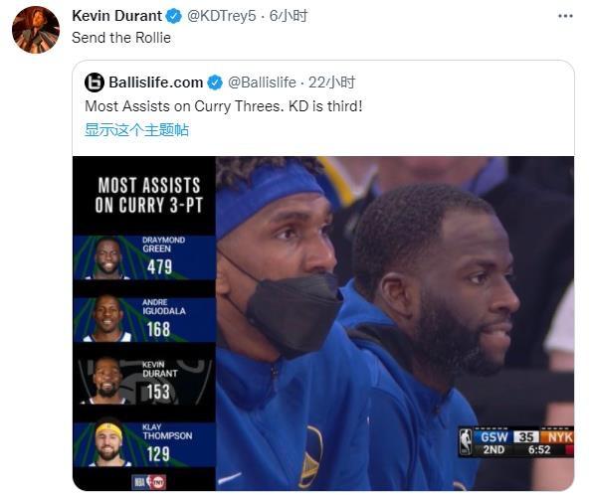Screen dimensions: 589x495
Task: Open the @Ballislife handle
Action: [262, 82]
